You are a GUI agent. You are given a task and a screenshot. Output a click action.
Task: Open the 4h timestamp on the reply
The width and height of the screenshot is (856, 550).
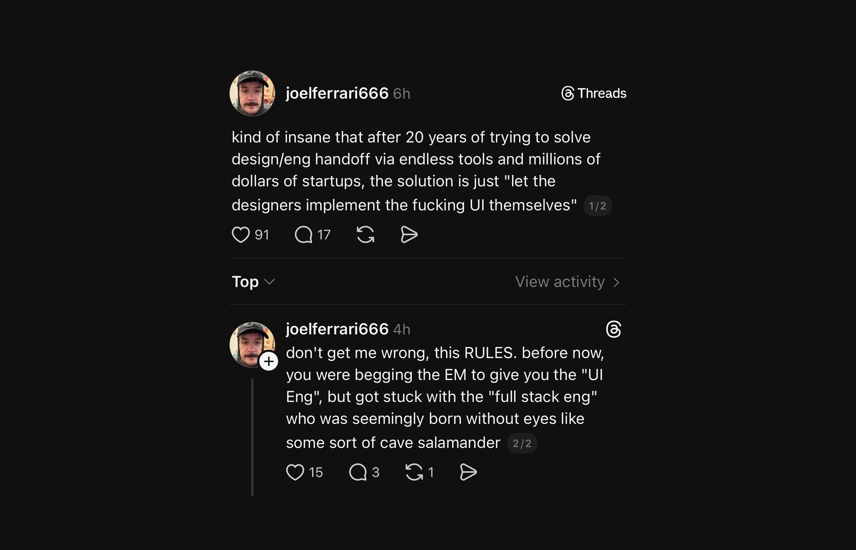click(401, 330)
